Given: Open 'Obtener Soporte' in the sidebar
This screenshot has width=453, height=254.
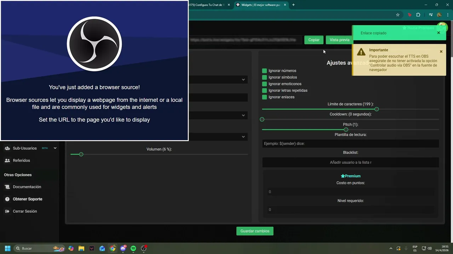Looking at the screenshot, I should click(x=27, y=199).
